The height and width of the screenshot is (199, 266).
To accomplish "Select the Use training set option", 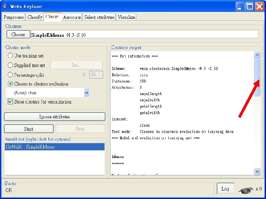I will click(10, 56).
